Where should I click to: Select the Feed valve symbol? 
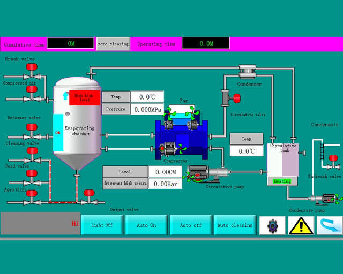point(32,178)
